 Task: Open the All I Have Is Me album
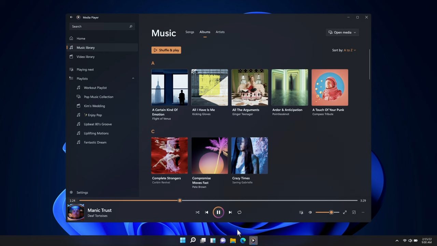(x=209, y=87)
